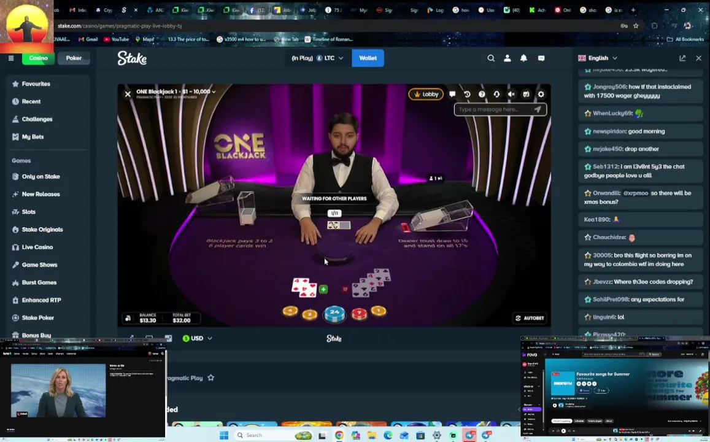This screenshot has height=442, width=710.
Task: Pop out the chat panel
Action: [x=682, y=58]
